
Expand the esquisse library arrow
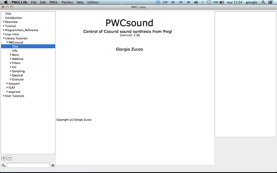[7, 91]
